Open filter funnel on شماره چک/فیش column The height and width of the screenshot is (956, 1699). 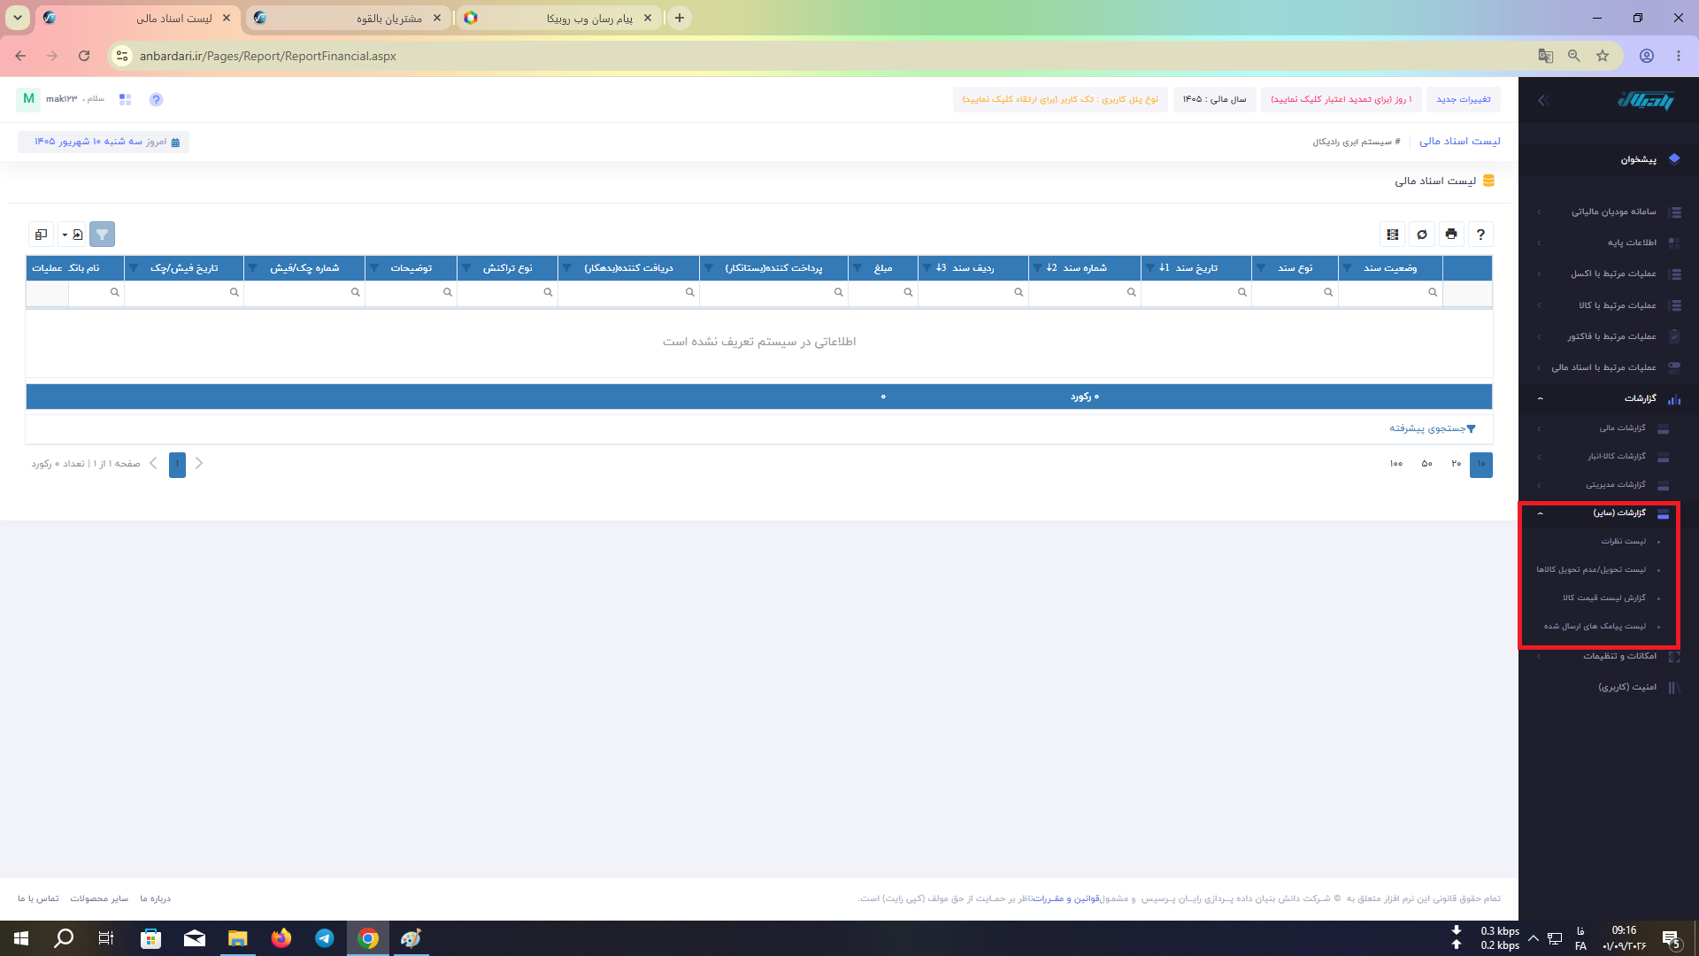pos(252,267)
